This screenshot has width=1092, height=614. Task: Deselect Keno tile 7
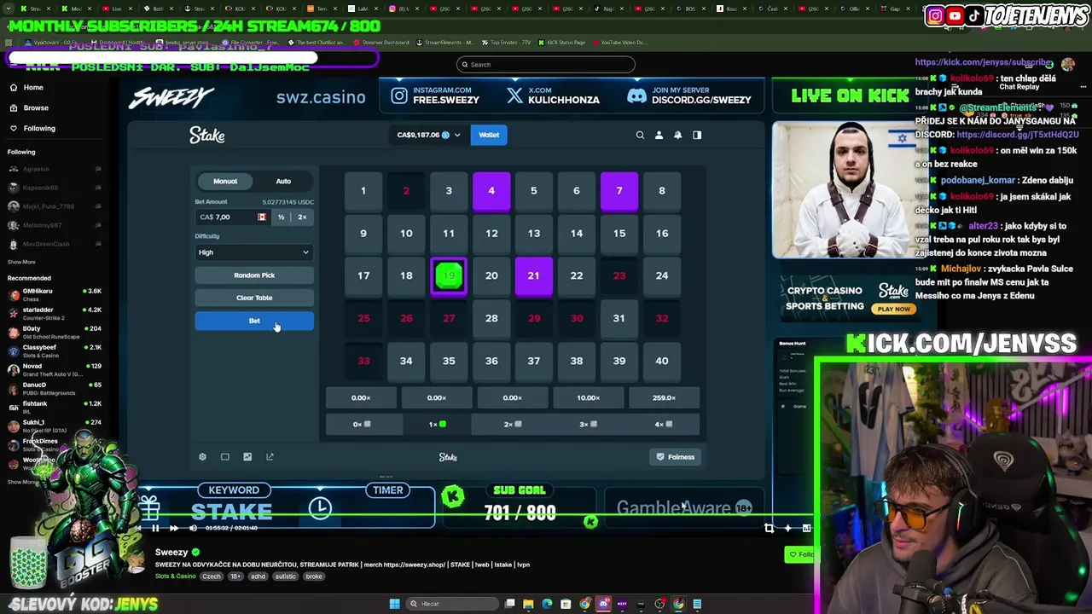(x=619, y=191)
